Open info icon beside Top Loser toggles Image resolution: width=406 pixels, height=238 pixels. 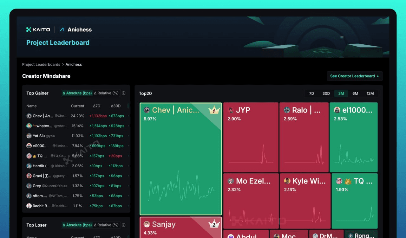(124, 225)
